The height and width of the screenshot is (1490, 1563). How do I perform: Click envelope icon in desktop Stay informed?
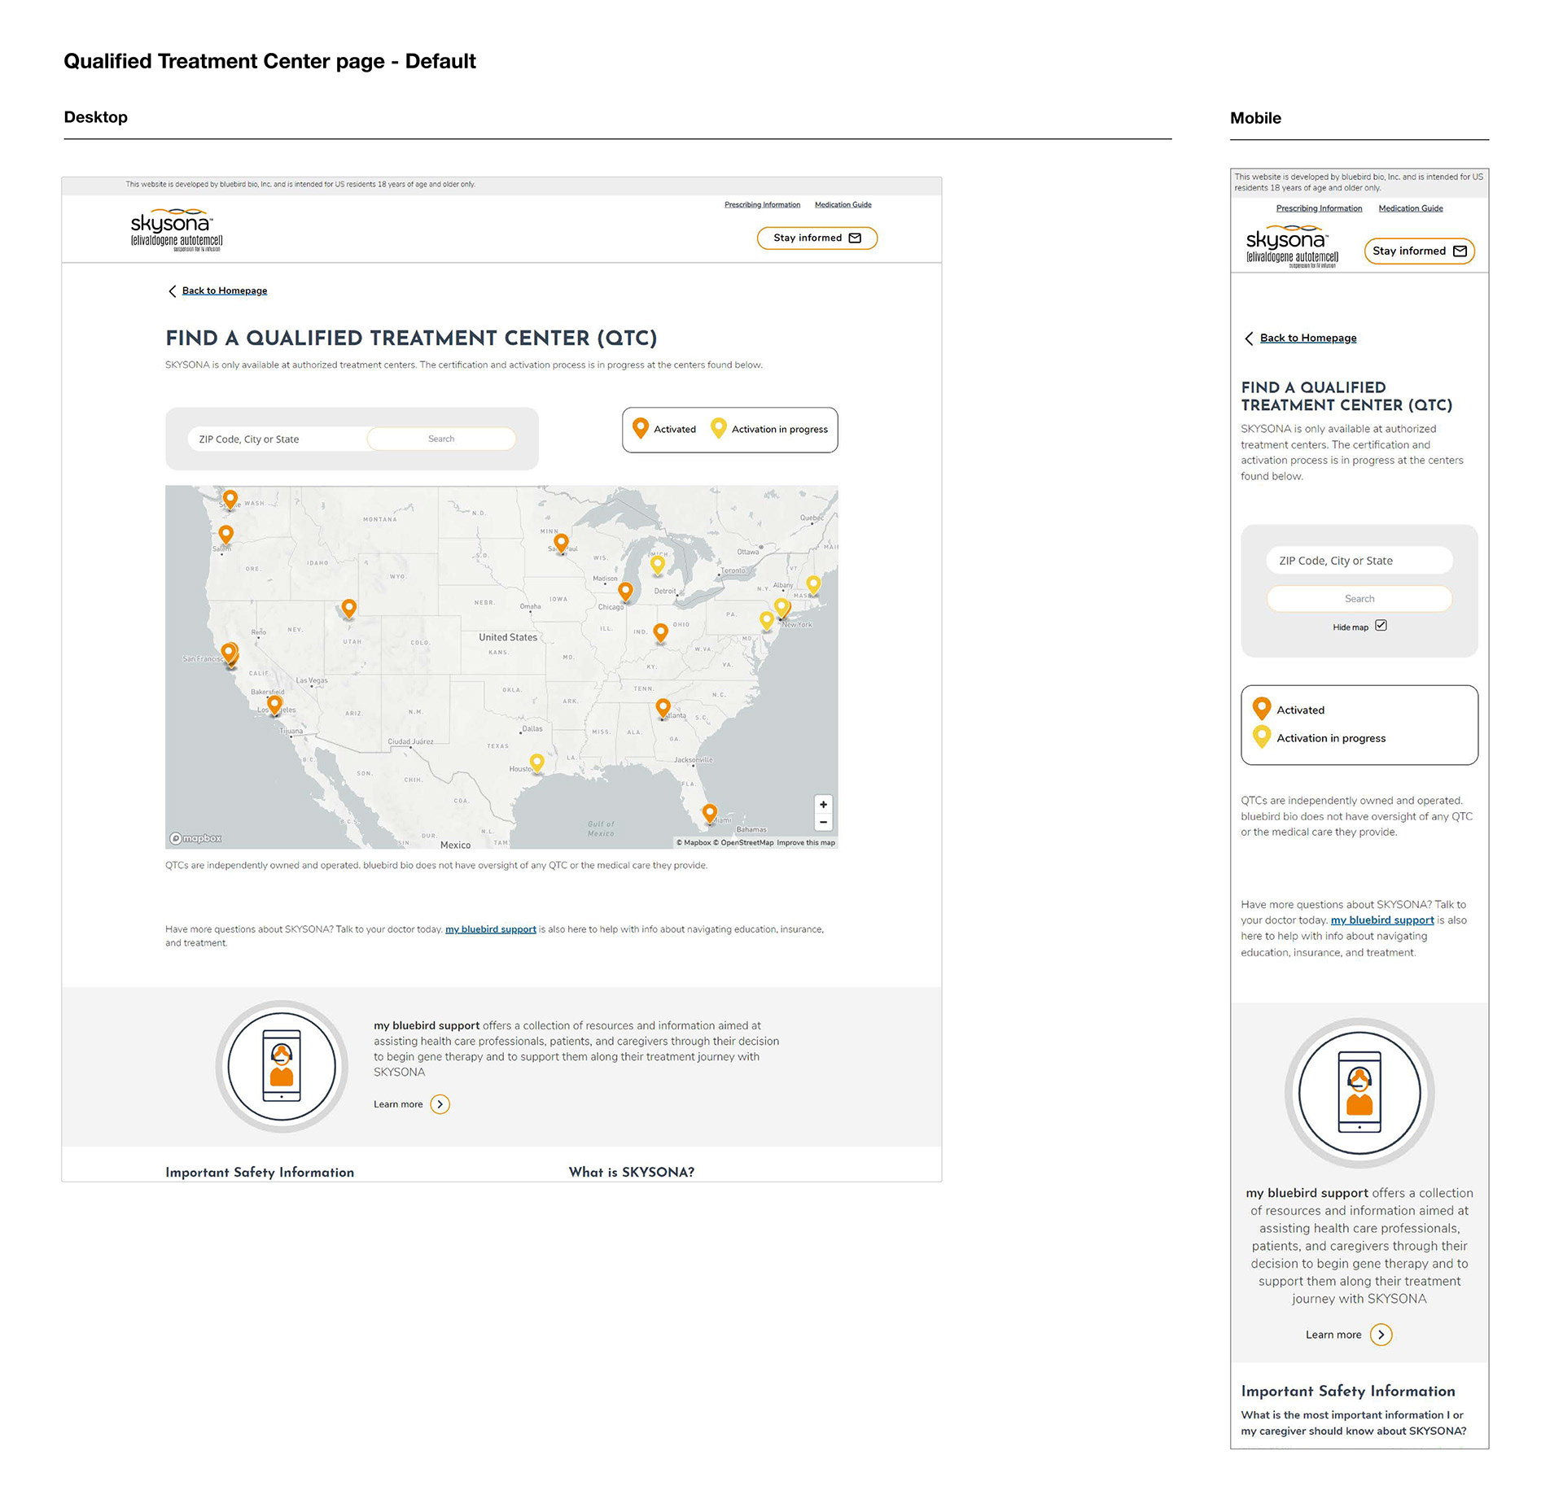click(855, 238)
